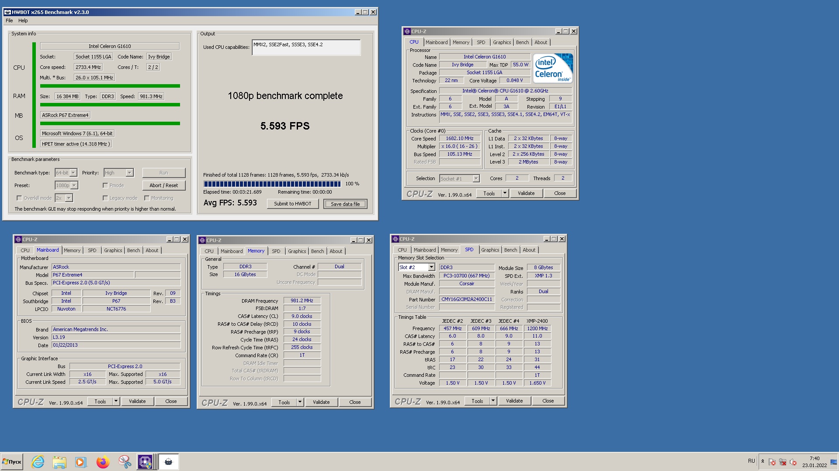Minimize the CPU-Z Mainboard window
The width and height of the screenshot is (839, 471).
click(x=169, y=239)
